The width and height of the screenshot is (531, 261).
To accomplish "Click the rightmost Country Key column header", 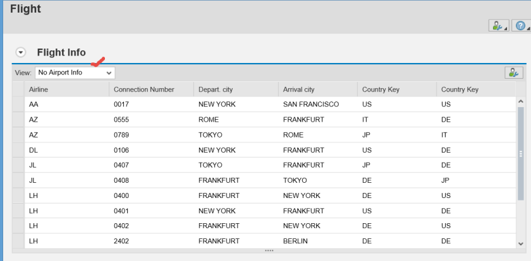I will coord(474,90).
